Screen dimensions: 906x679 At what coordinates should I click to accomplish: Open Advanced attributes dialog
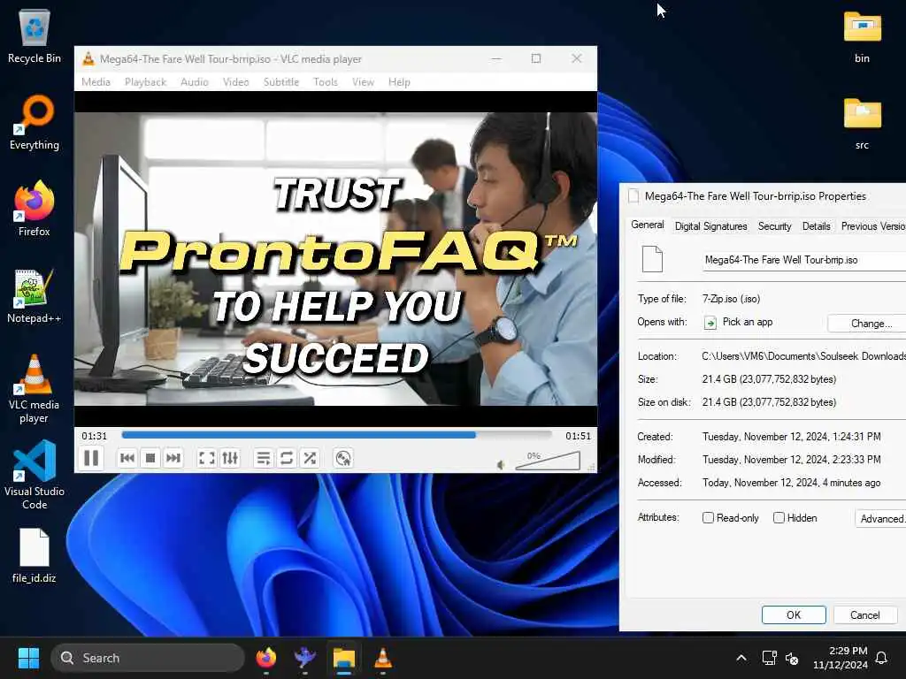(x=880, y=518)
